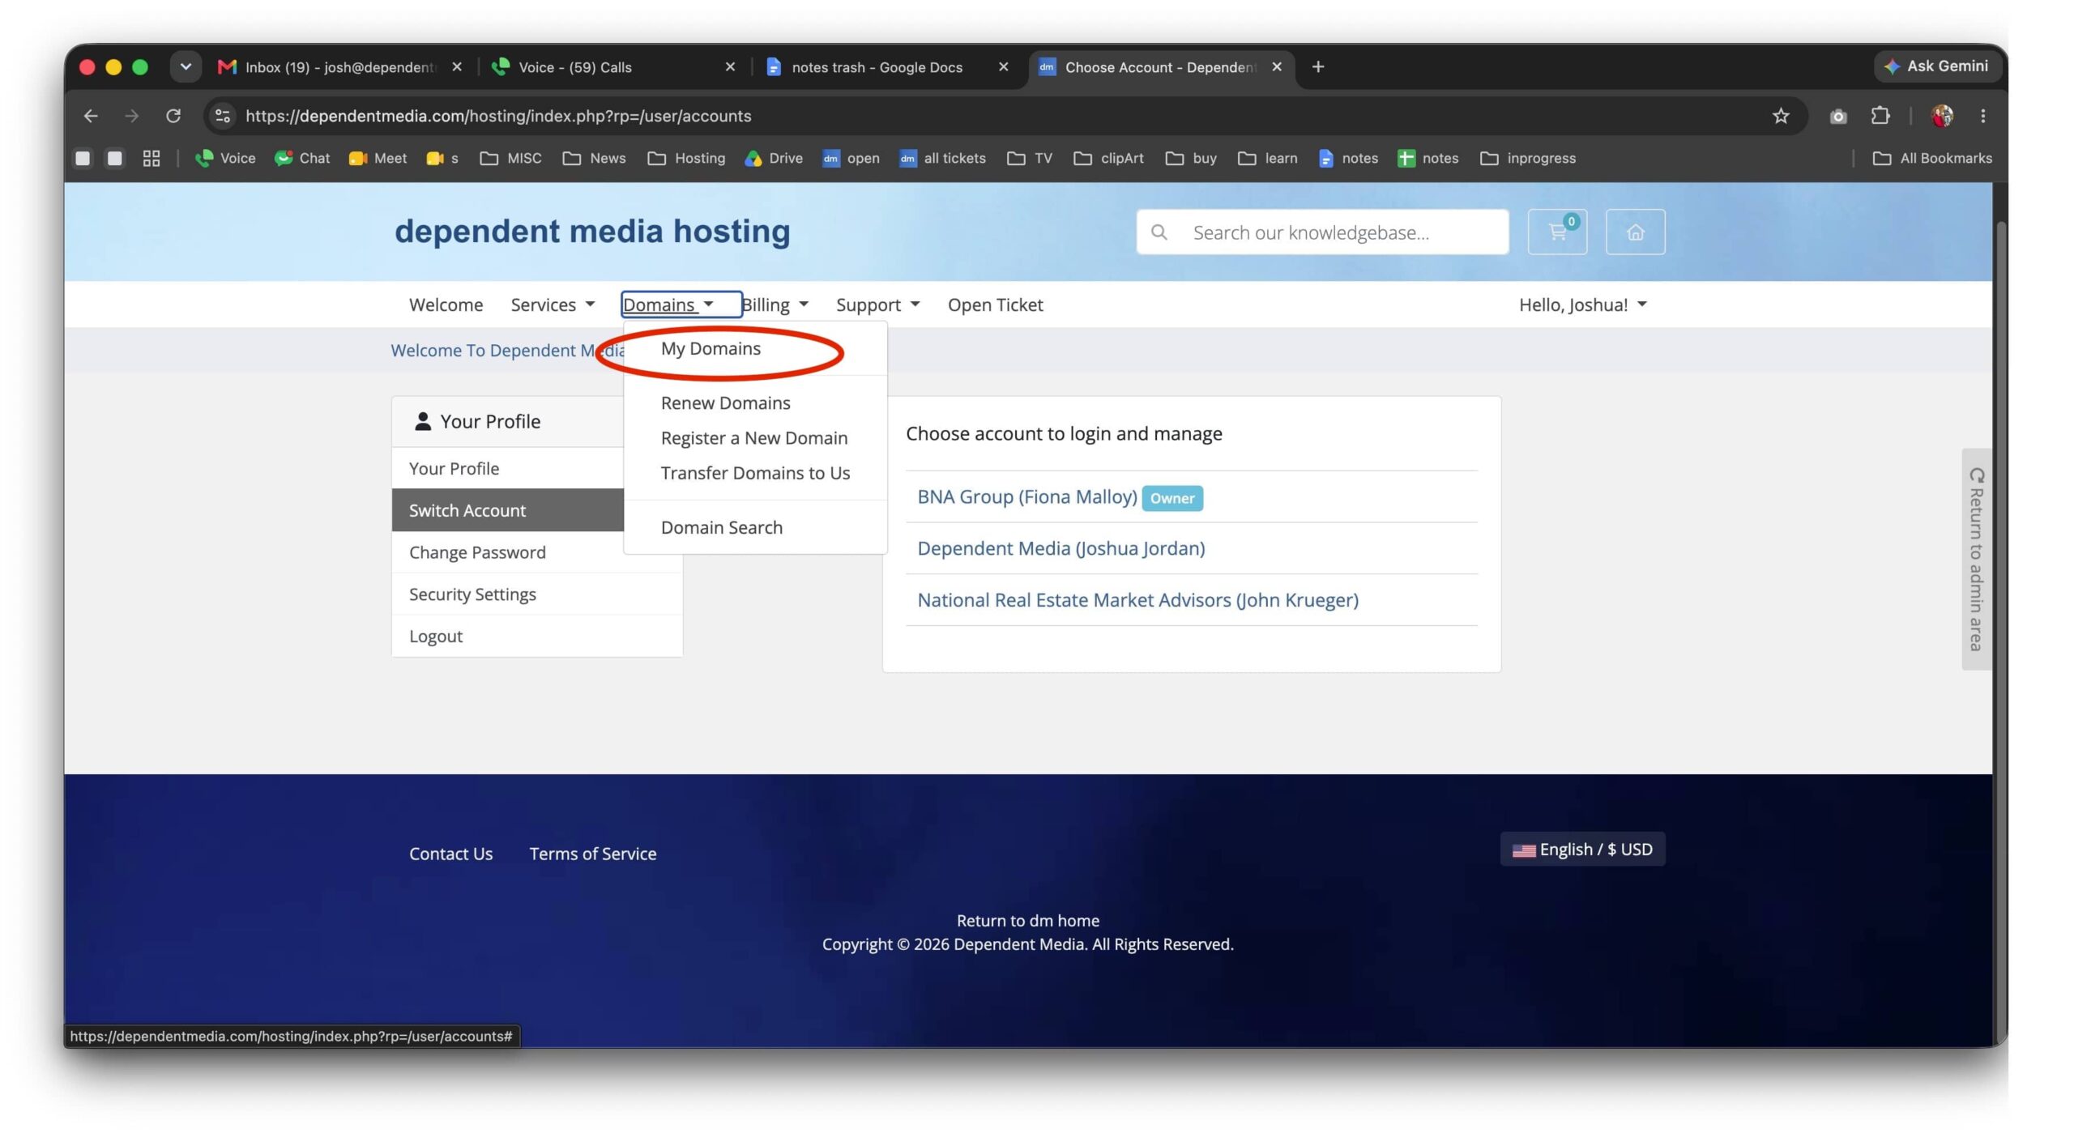
Task: Expand the Support dropdown menu
Action: click(x=877, y=305)
